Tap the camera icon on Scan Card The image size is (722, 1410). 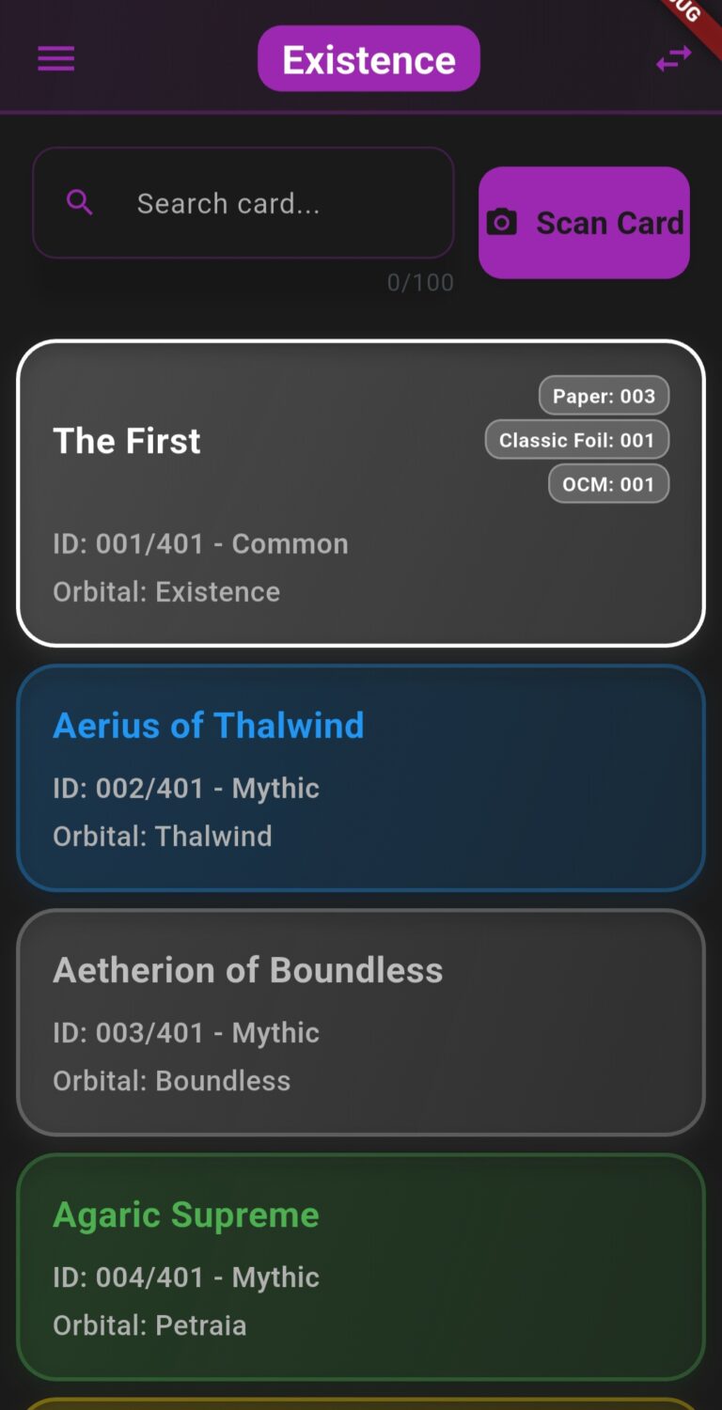[502, 223]
